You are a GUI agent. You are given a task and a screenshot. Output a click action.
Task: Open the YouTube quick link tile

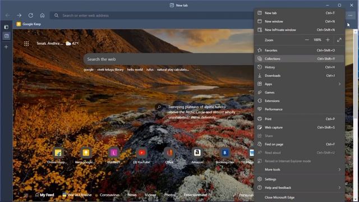141,156
